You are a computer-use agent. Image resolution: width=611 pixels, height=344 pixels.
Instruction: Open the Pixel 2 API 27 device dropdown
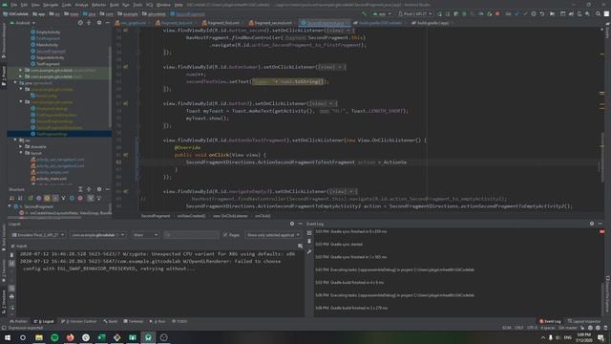click(415, 14)
